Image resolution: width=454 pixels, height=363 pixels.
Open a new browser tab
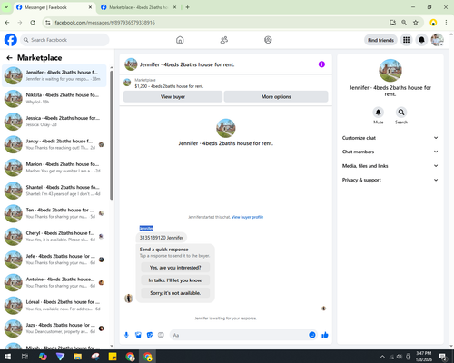pos(187,7)
